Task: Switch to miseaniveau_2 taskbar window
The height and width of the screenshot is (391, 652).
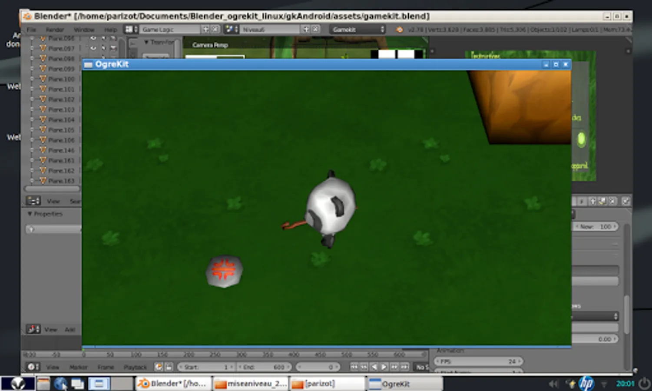Action: [251, 384]
